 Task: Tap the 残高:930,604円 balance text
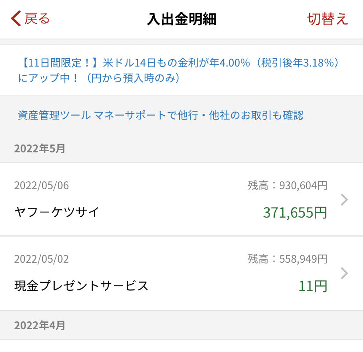pos(288,186)
